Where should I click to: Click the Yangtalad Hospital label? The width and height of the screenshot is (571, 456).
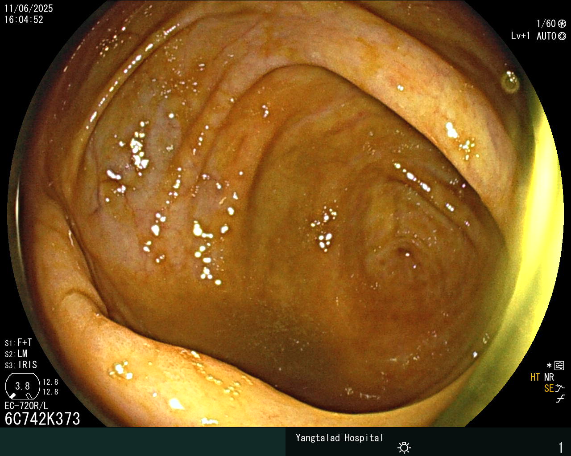pos(339,438)
